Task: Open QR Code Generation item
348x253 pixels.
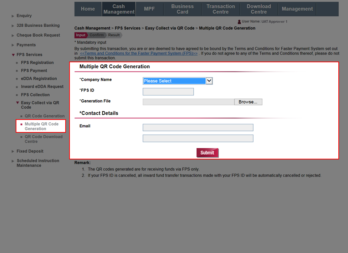Action: pos(45,116)
